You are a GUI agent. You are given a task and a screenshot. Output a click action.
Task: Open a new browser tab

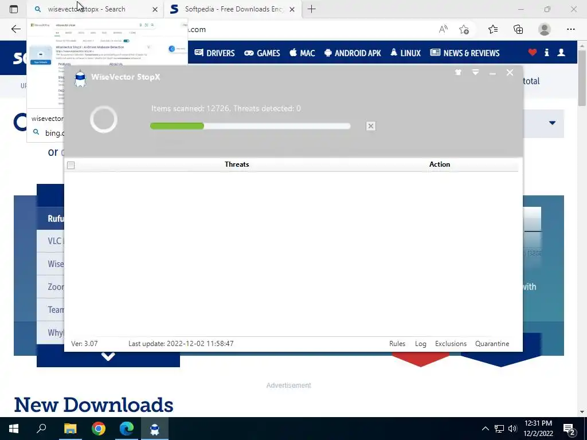(x=311, y=9)
